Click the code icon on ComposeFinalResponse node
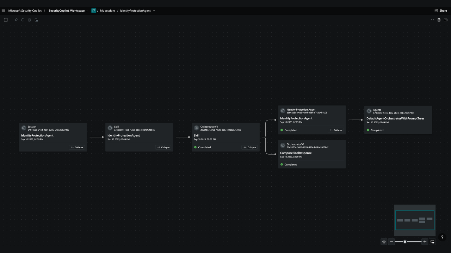 pyautogui.click(x=283, y=145)
